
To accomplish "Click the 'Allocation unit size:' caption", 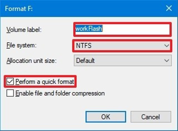I will (31, 60).
